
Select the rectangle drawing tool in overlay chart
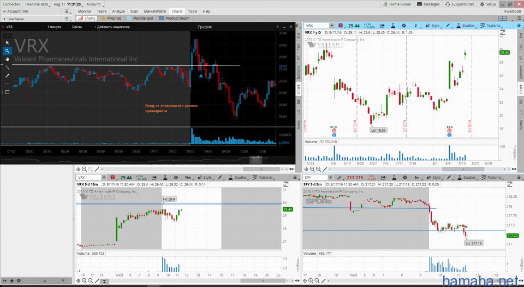point(7,92)
